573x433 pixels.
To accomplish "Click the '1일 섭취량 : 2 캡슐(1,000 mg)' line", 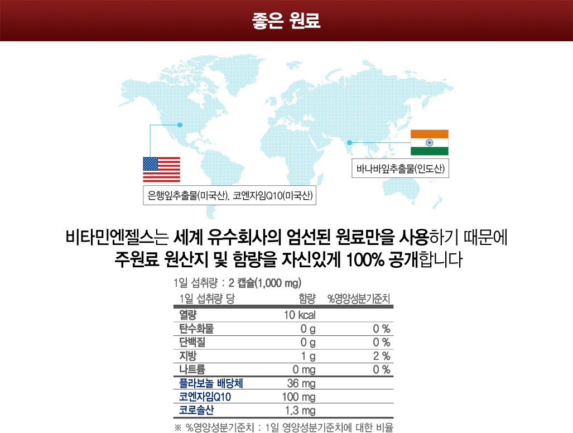I will [237, 283].
